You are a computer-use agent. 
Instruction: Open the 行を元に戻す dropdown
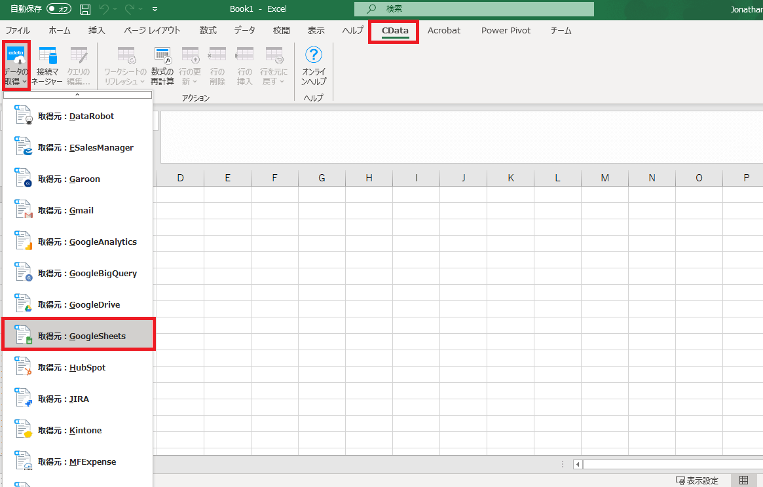pos(274,65)
